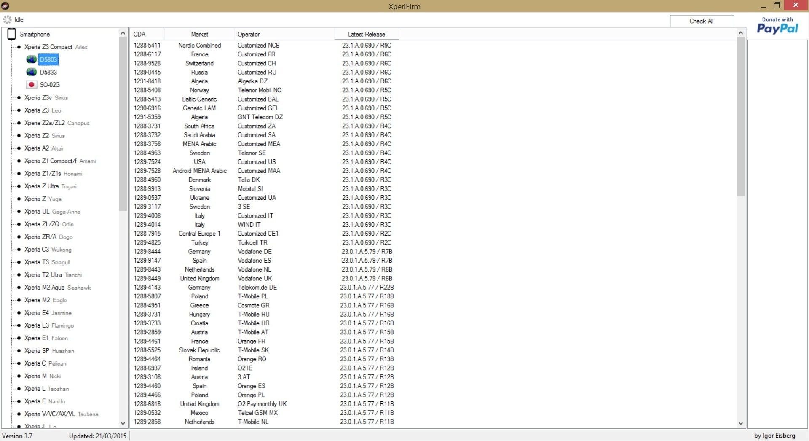Screen dimensions: 809x441
Task: Click the device tree scroll-up arrow
Action: point(123,33)
